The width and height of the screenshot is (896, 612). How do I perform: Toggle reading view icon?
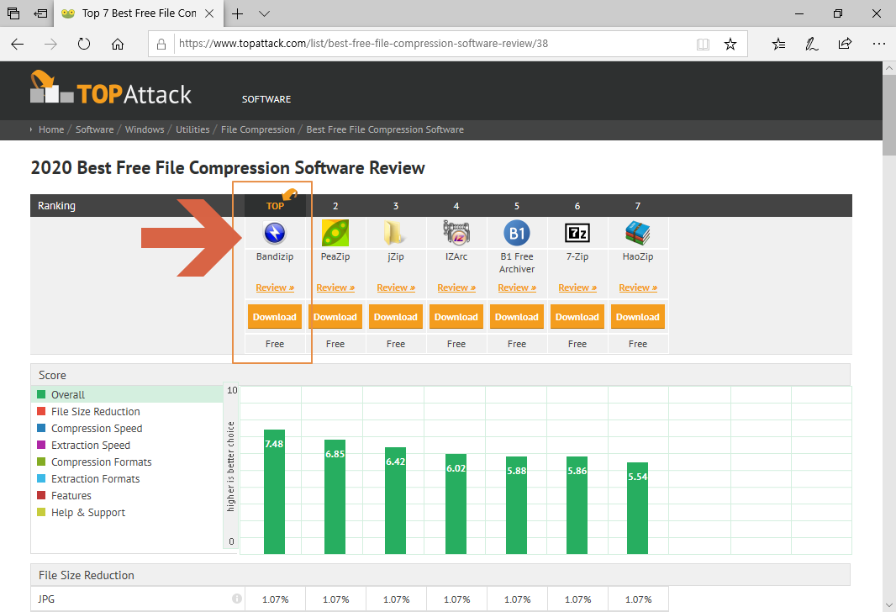coord(703,44)
